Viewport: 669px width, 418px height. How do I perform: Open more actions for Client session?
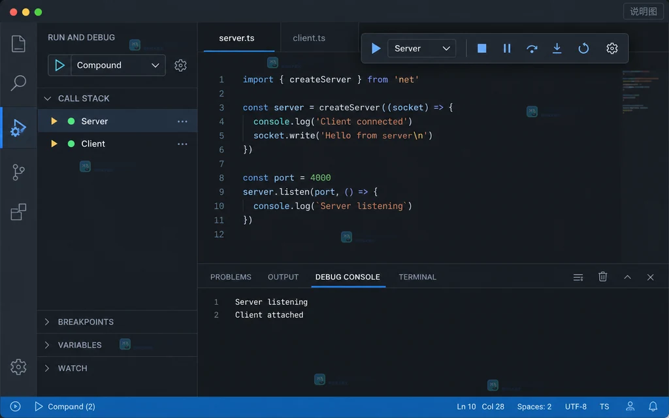(183, 144)
